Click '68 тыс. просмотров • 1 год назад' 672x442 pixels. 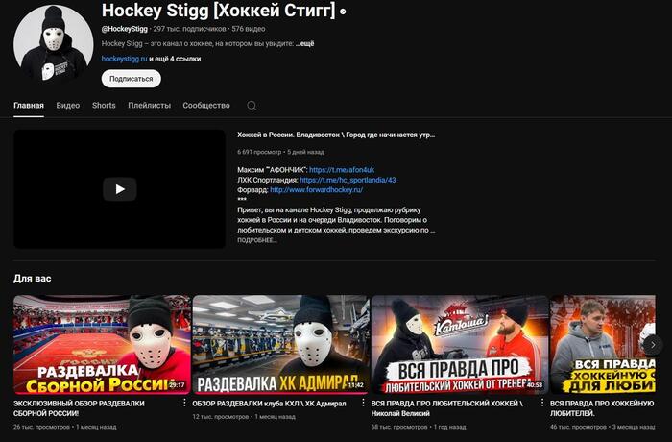(x=419, y=427)
